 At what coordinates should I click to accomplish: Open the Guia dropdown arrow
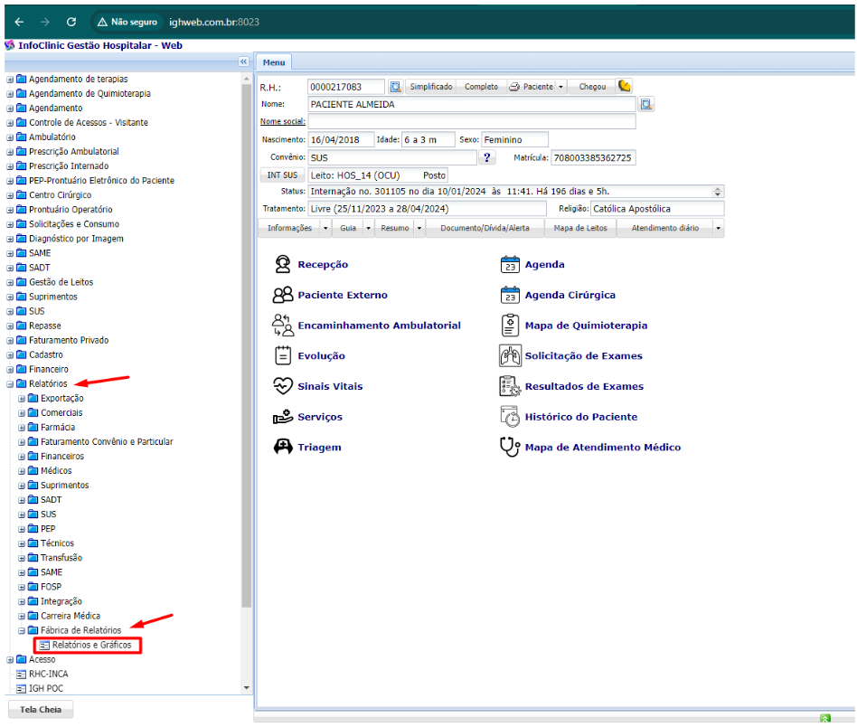pos(368,228)
